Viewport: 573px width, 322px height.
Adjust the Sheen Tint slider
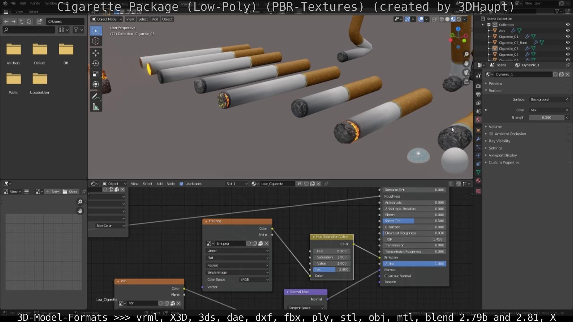click(414, 221)
